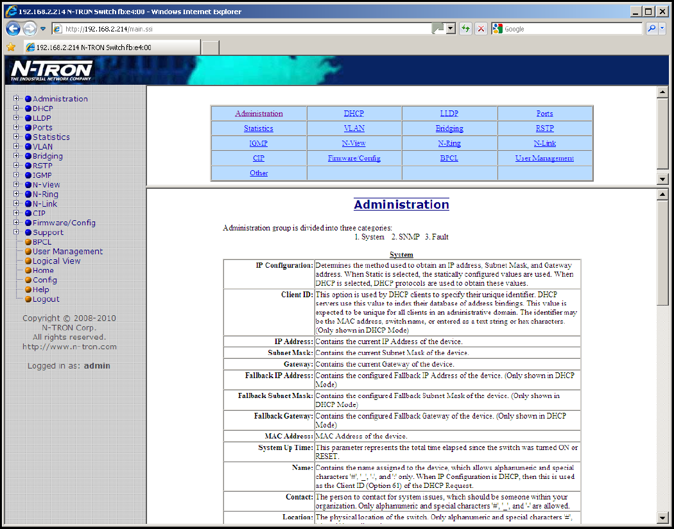Click the browser Back arrow button
The height and width of the screenshot is (529, 674).
click(x=13, y=29)
